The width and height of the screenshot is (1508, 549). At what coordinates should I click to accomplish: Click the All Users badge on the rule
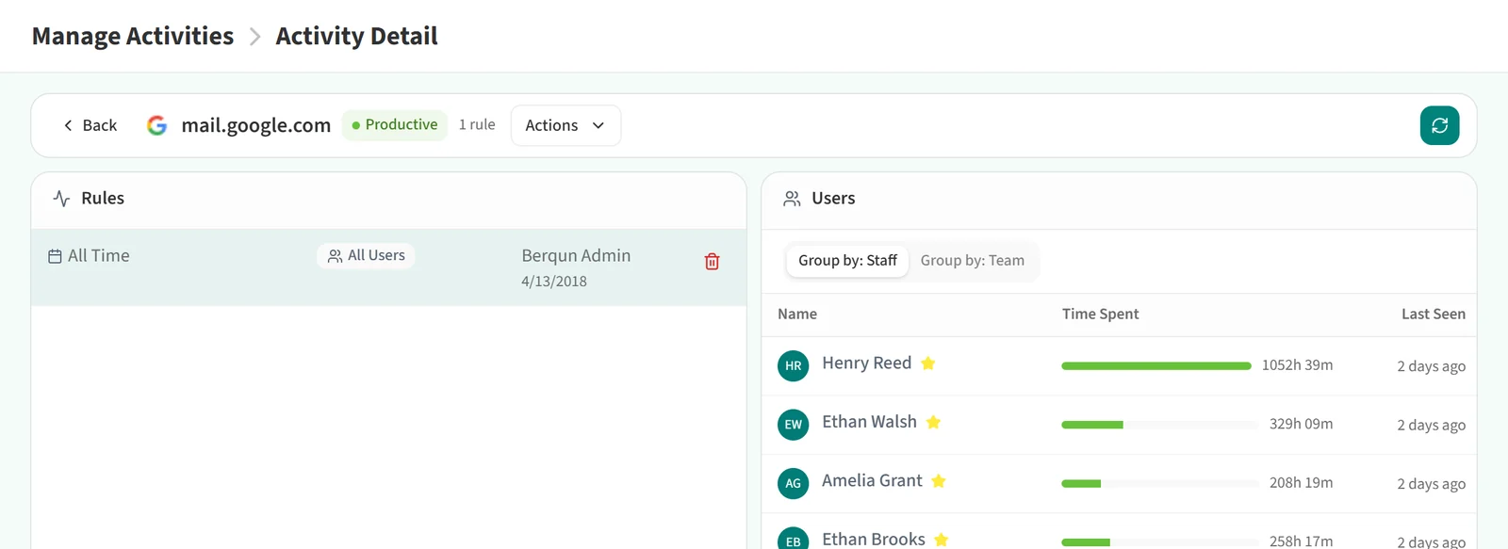point(366,255)
